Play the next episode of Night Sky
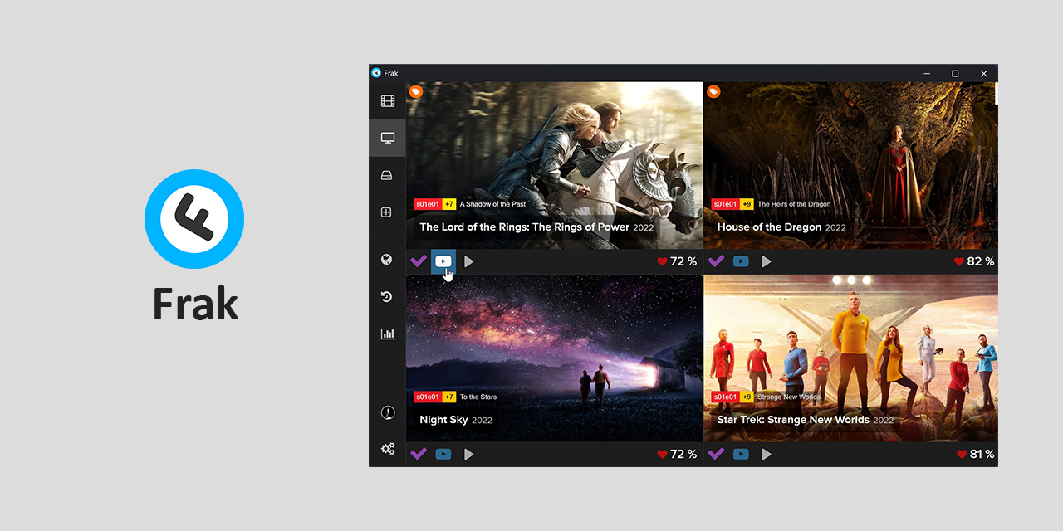This screenshot has height=531, width=1063. (x=469, y=454)
